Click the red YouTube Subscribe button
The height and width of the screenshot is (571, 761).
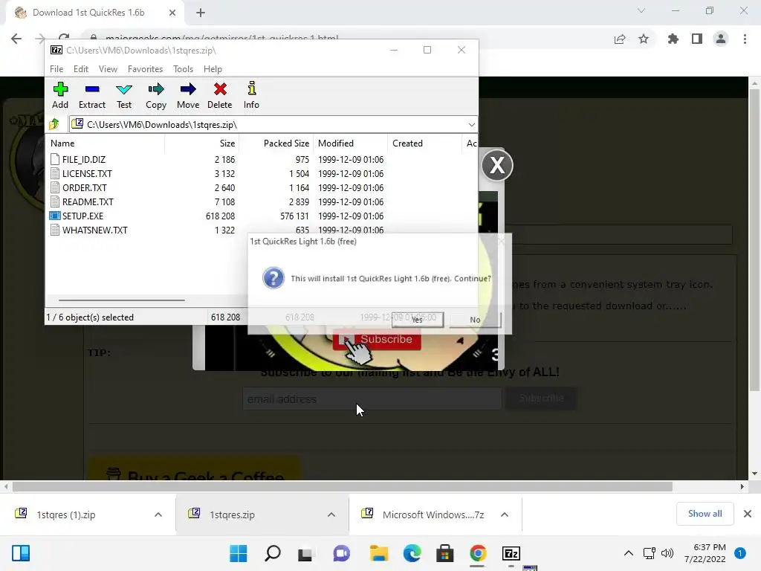point(377,339)
